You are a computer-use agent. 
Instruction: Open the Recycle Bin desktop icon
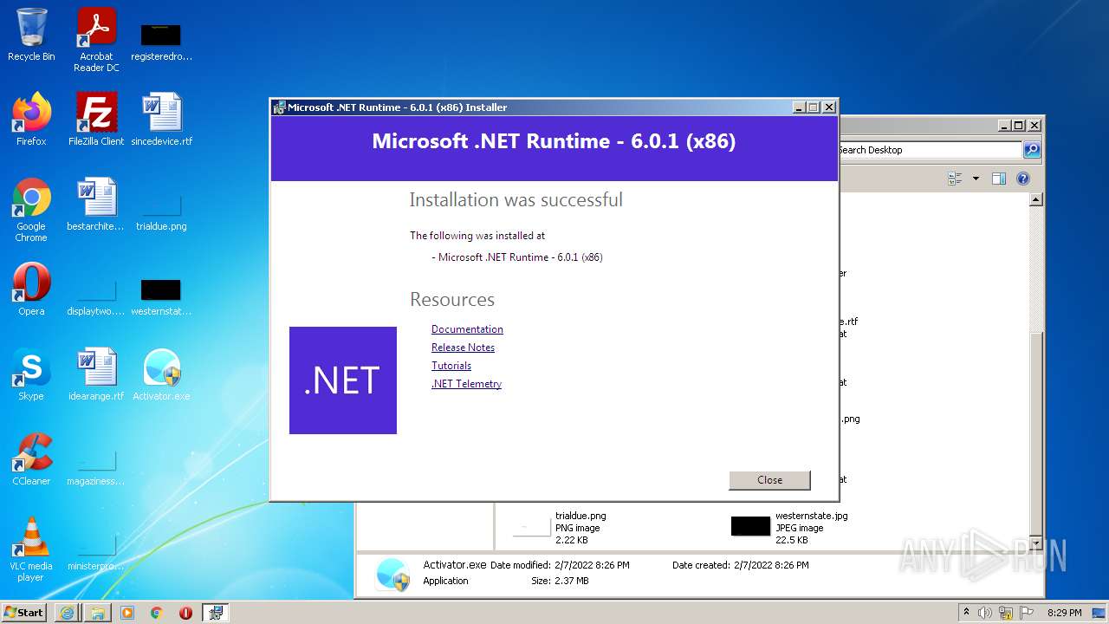[x=31, y=35]
